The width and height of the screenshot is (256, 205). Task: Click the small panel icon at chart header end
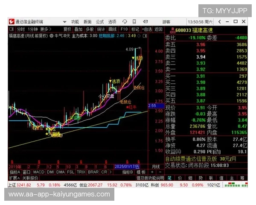click(x=145, y=36)
